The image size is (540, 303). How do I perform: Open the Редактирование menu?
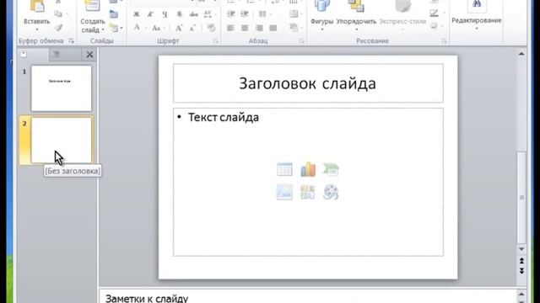[x=477, y=15]
